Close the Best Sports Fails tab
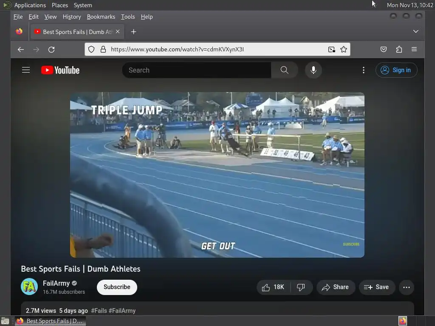 pyautogui.click(x=118, y=31)
